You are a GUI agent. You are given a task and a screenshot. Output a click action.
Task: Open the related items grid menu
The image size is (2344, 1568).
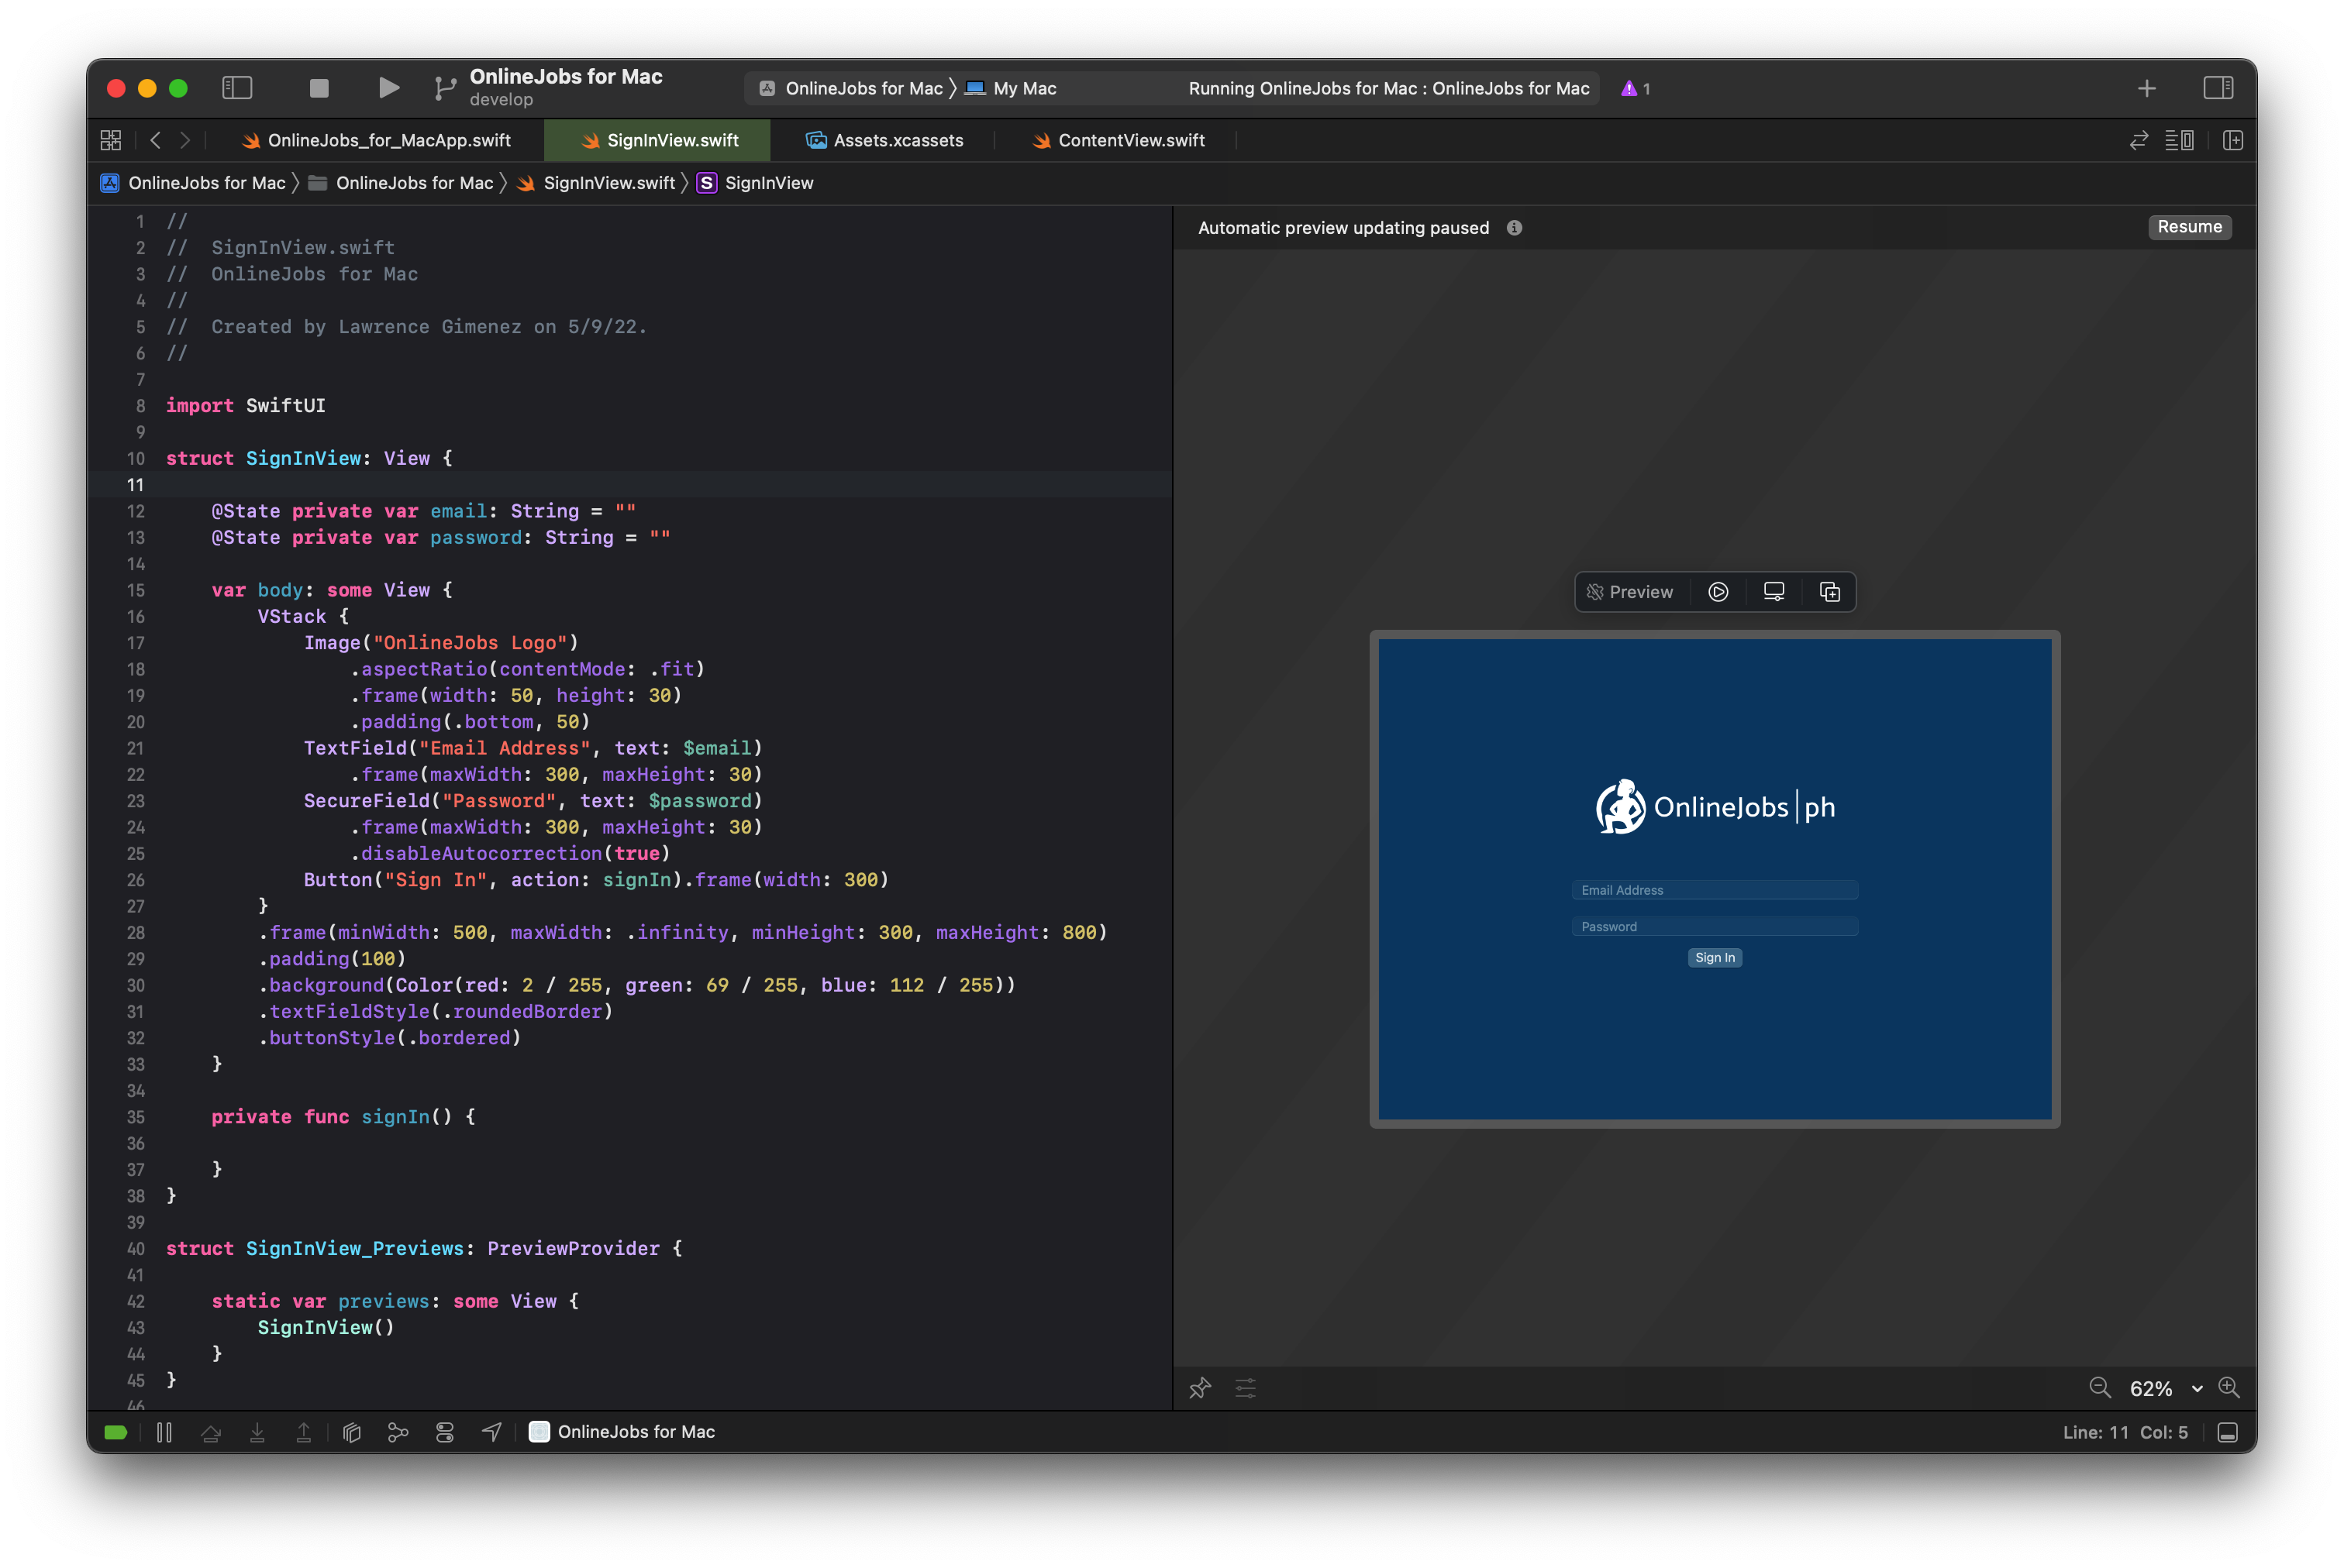pos(111,140)
